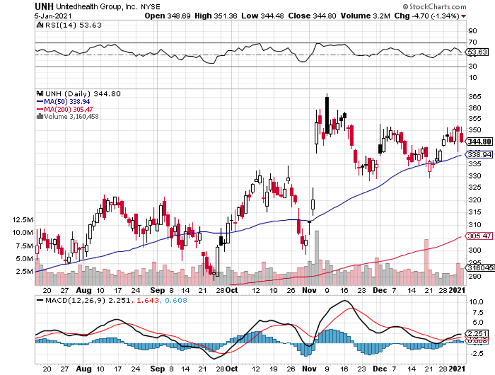Click the candlestick icon before UNH (Daily)
495x375 pixels.
pyautogui.click(x=40, y=94)
